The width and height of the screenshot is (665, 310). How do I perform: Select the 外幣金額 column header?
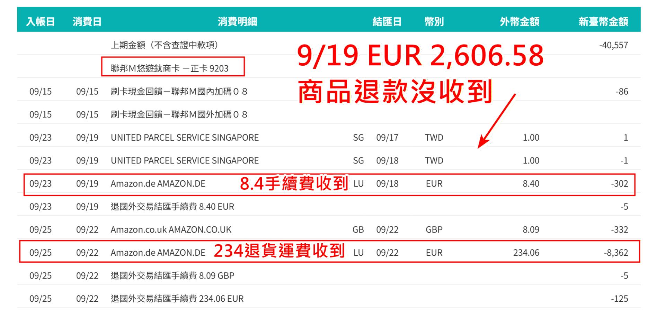[x=519, y=22]
